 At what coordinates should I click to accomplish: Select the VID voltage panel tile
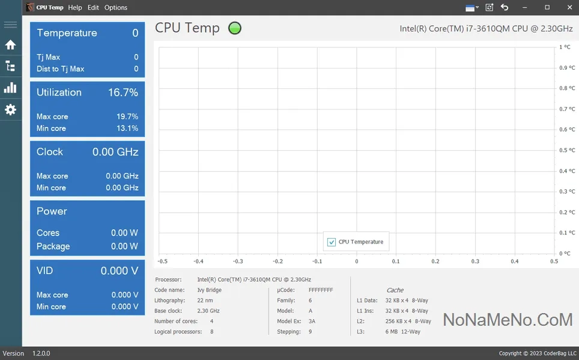click(87, 288)
